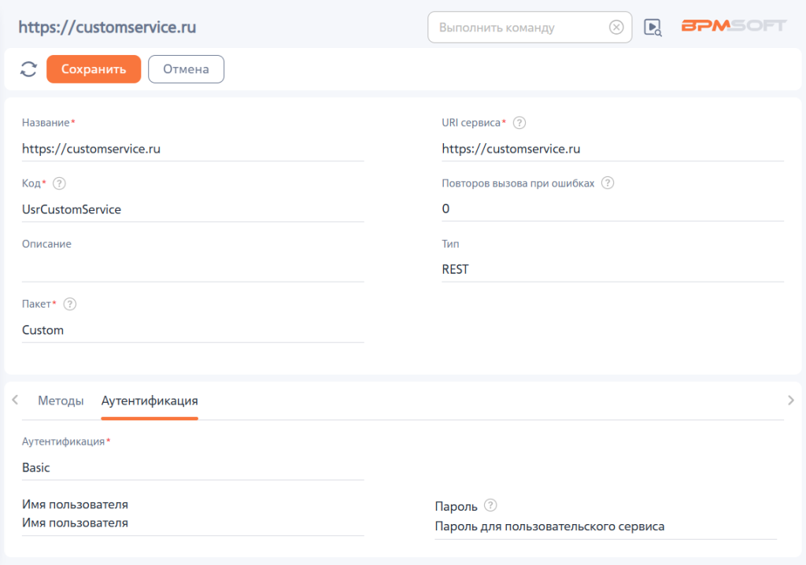Switch to the Методы tab
The width and height of the screenshot is (806, 565).
pyautogui.click(x=61, y=401)
